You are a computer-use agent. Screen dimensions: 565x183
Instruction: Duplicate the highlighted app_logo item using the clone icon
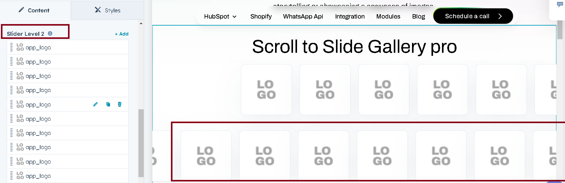(x=108, y=104)
